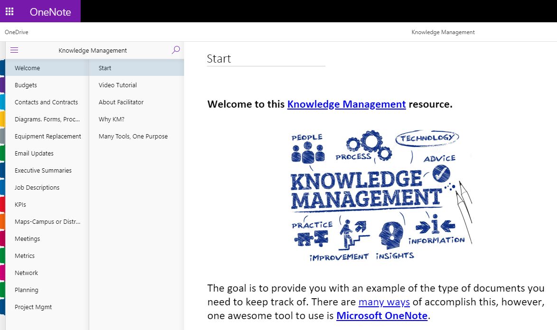Open the Metrics section

click(x=47, y=256)
